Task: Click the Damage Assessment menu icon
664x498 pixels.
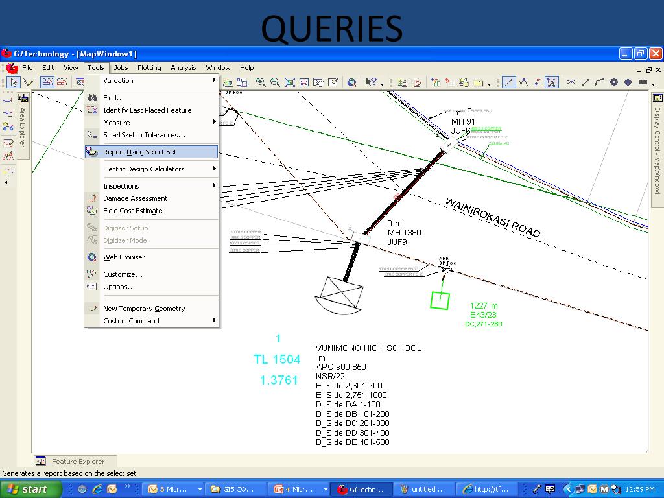Action: click(92, 198)
